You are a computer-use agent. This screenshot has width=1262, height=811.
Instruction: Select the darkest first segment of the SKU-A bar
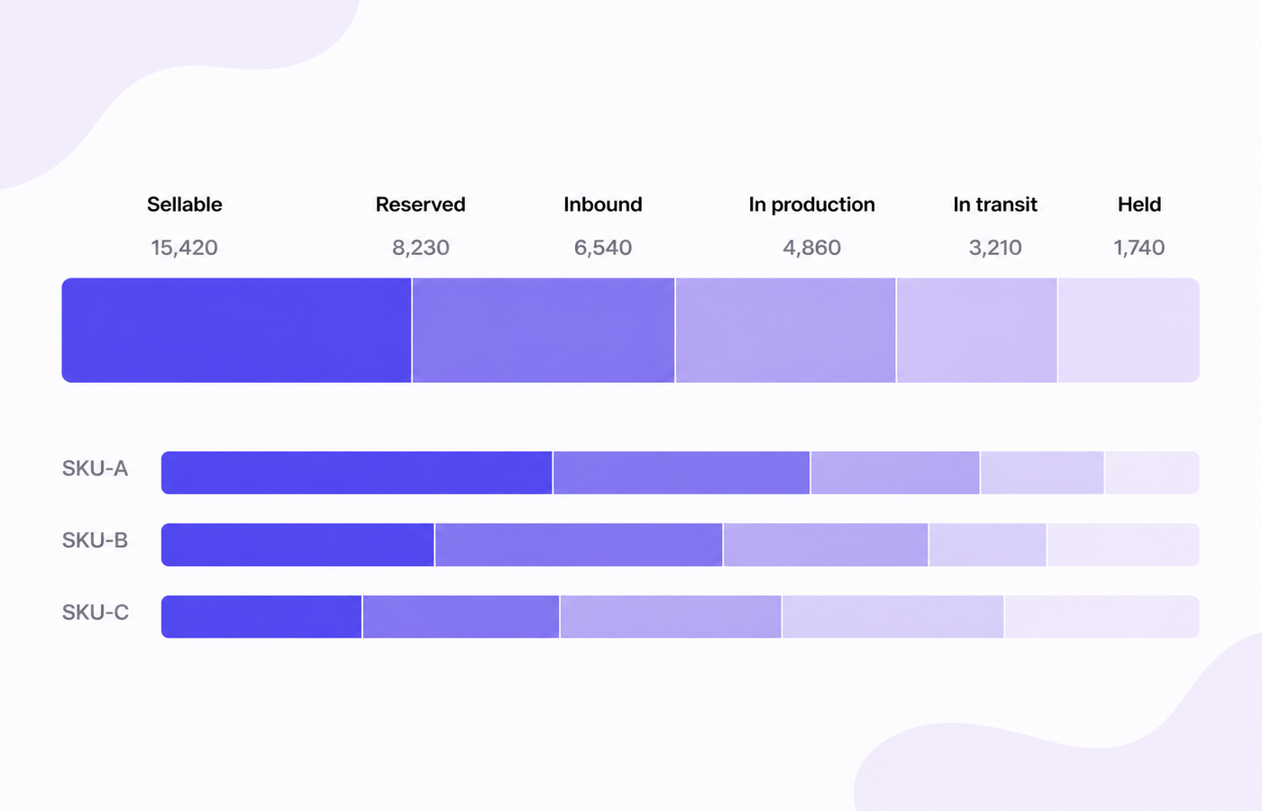point(357,473)
